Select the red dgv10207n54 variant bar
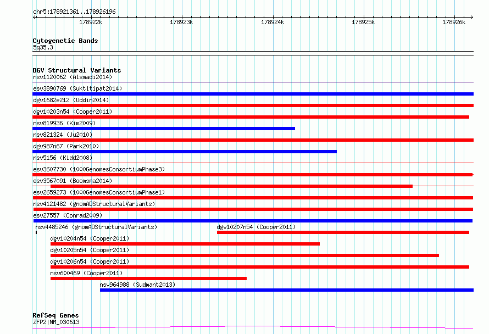This screenshot has height=334, width=489. click(343, 232)
